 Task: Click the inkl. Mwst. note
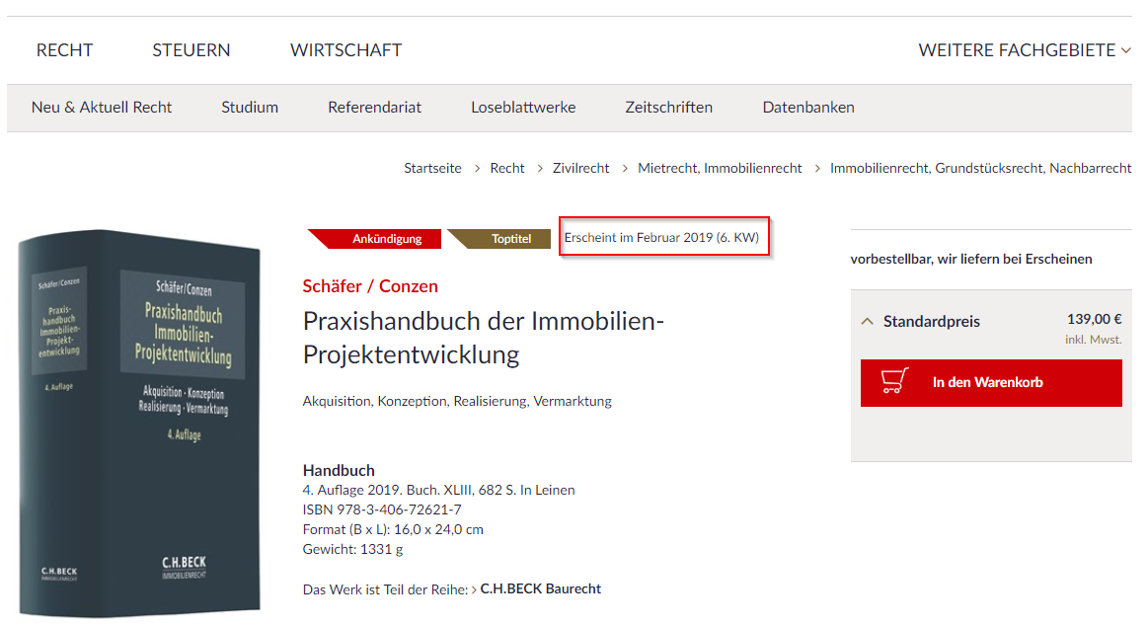(x=1093, y=340)
